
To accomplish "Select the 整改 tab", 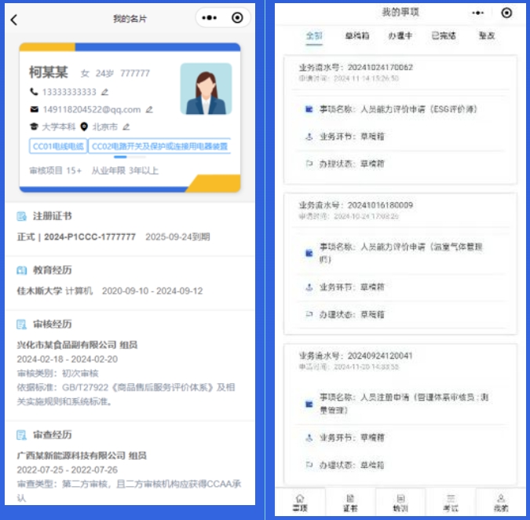I will coord(487,36).
